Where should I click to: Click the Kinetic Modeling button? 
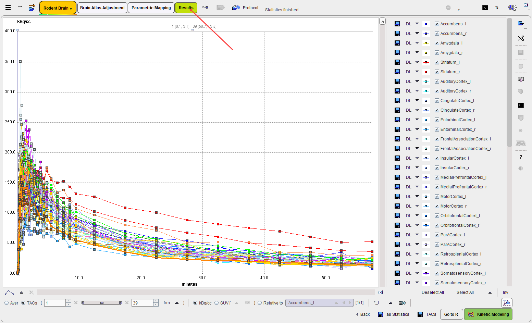click(x=488, y=314)
